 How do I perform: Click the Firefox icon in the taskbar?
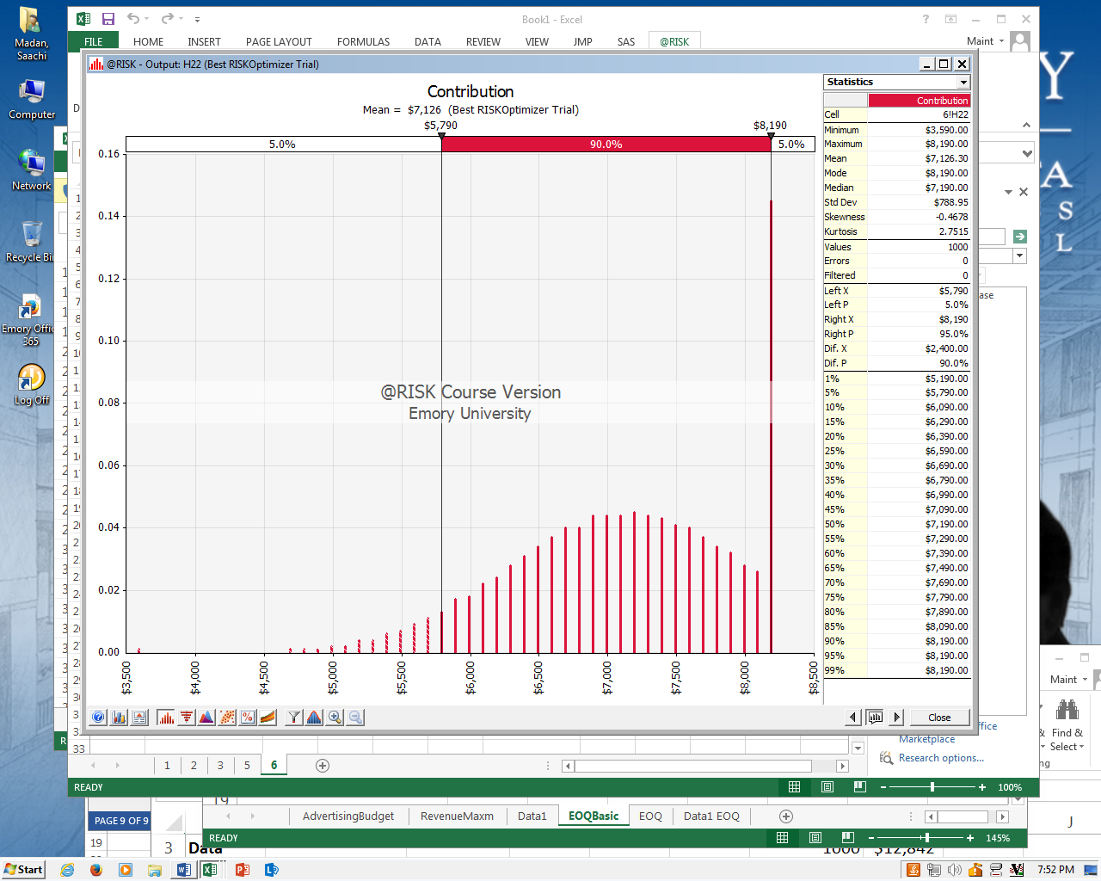pyautogui.click(x=96, y=870)
